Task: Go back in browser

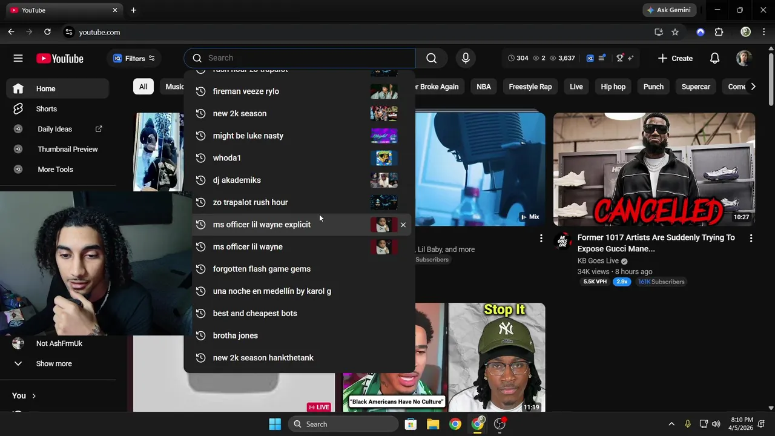Action: coord(11,32)
